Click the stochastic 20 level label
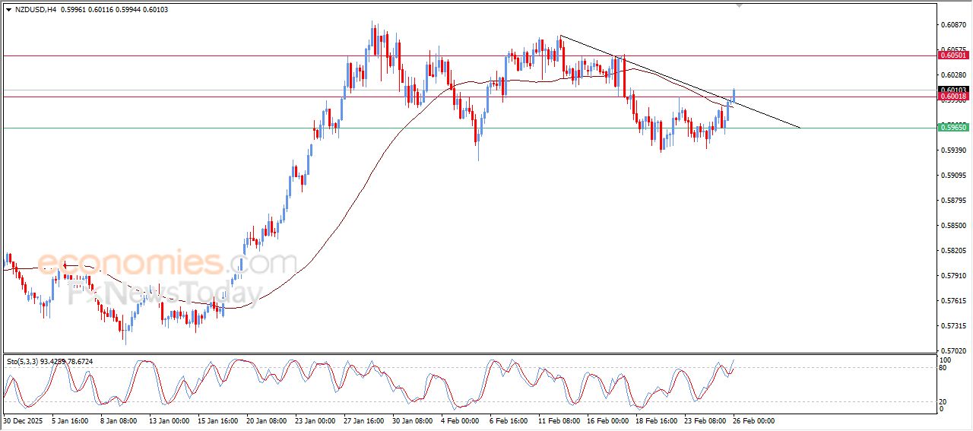 (x=943, y=401)
